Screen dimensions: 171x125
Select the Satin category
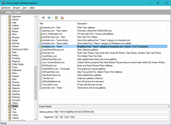point(14,79)
